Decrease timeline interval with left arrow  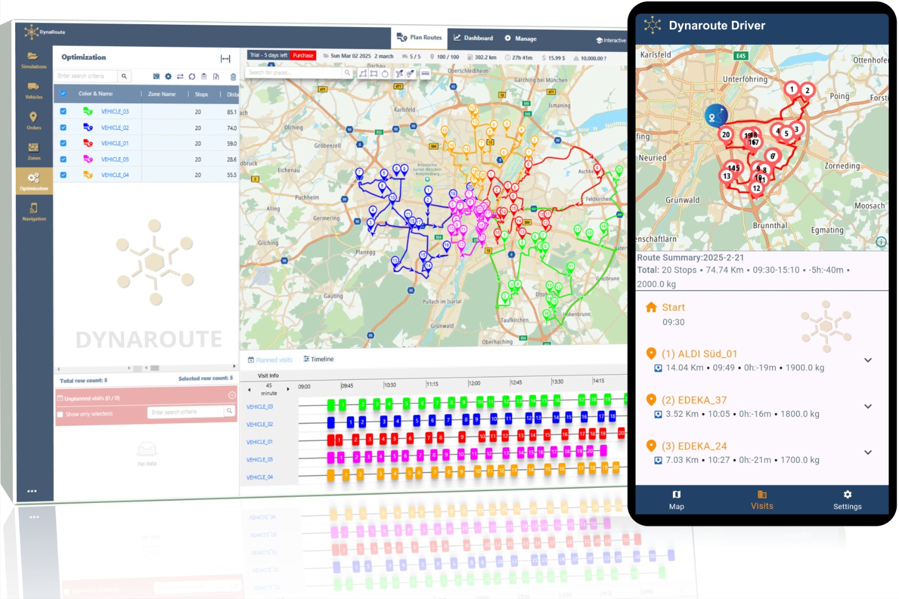(249, 389)
